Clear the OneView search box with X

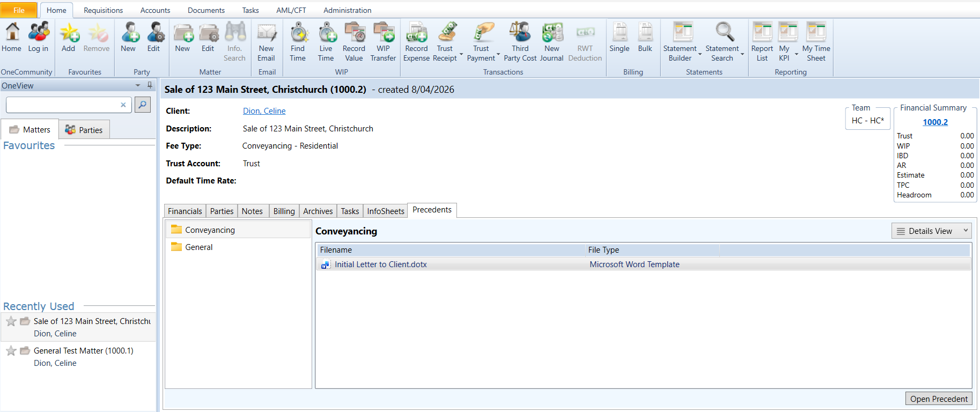(x=123, y=105)
